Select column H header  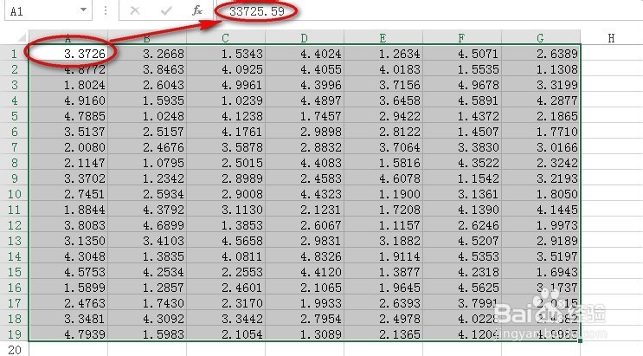pos(612,38)
